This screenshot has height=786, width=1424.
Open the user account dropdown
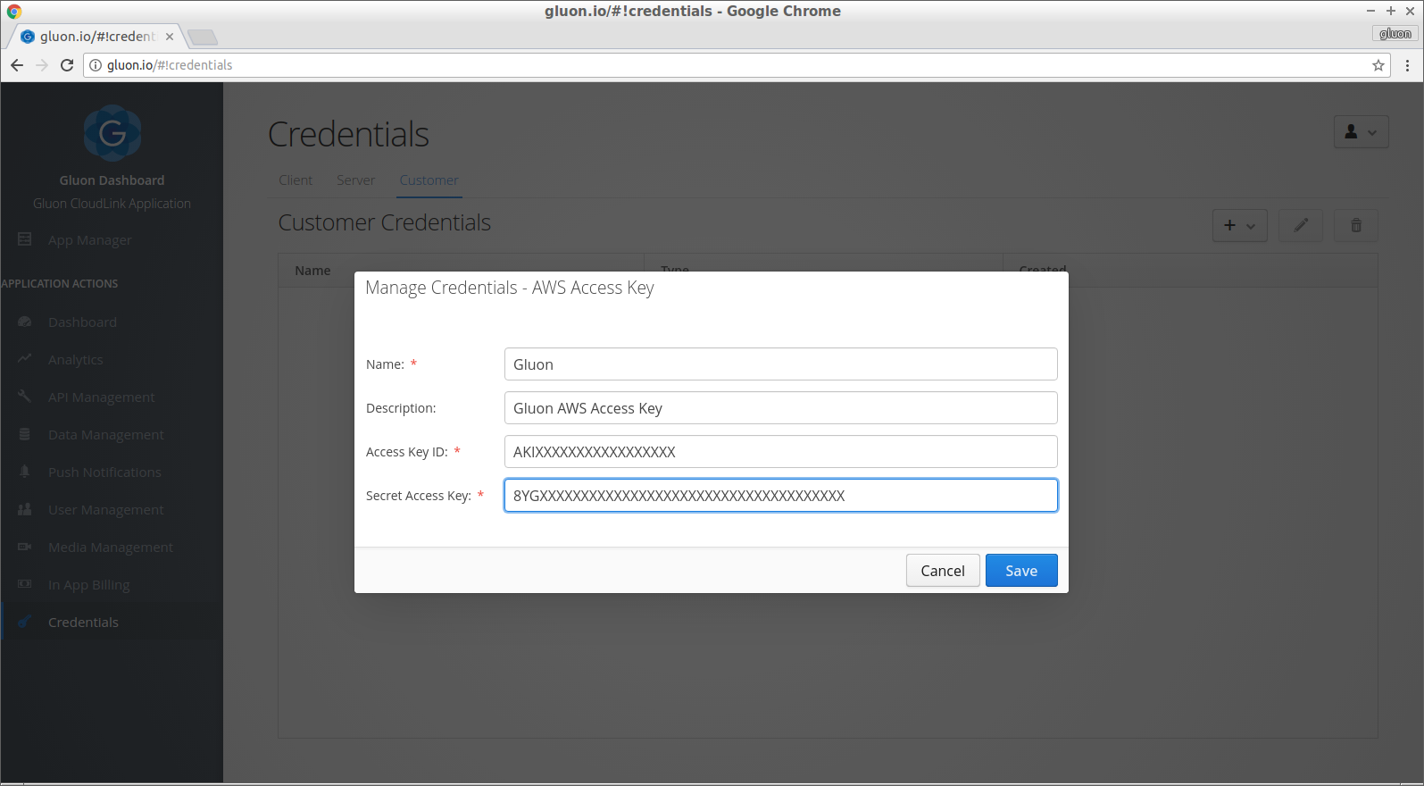[1361, 132]
